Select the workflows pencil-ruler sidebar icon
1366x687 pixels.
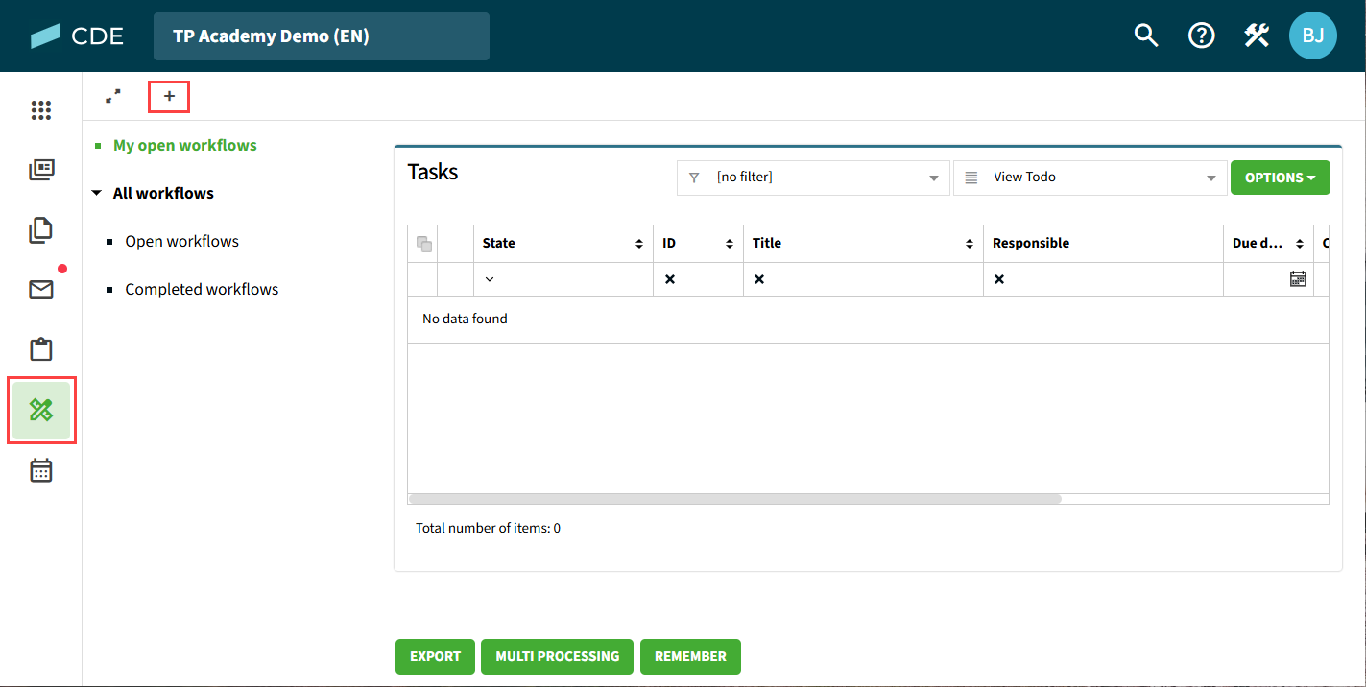tap(41, 411)
